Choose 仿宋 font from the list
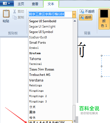The image size is (110, 123). (x=51, y=107)
